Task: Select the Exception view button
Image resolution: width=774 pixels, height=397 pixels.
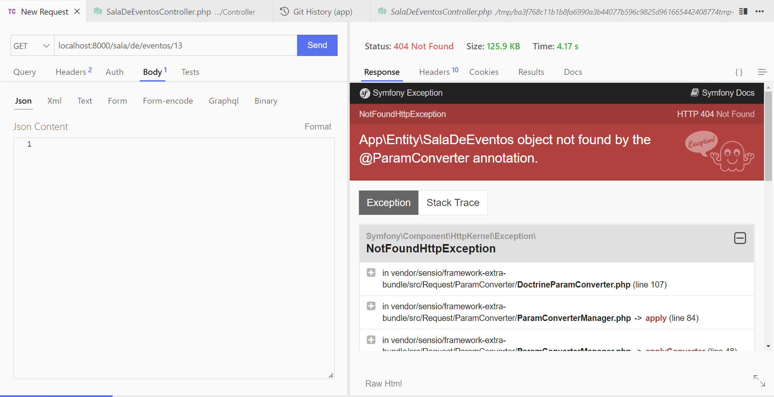Action: click(x=389, y=203)
